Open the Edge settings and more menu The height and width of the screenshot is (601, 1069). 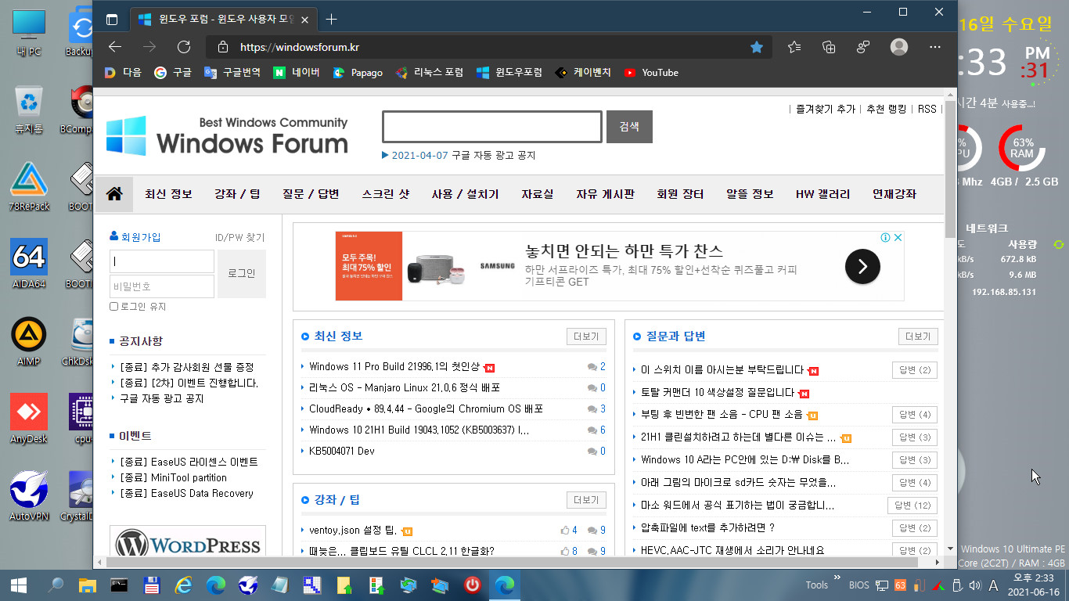[934, 47]
